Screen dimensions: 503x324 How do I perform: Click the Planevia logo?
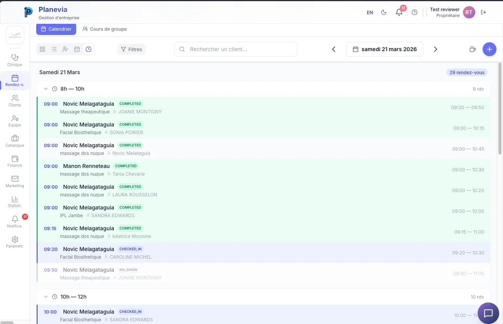click(28, 12)
